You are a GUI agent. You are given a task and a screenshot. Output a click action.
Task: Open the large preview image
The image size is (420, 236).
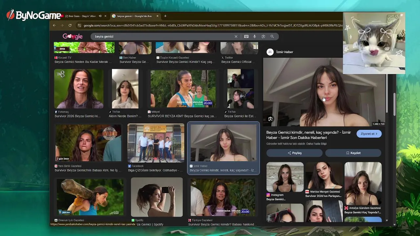(324, 92)
